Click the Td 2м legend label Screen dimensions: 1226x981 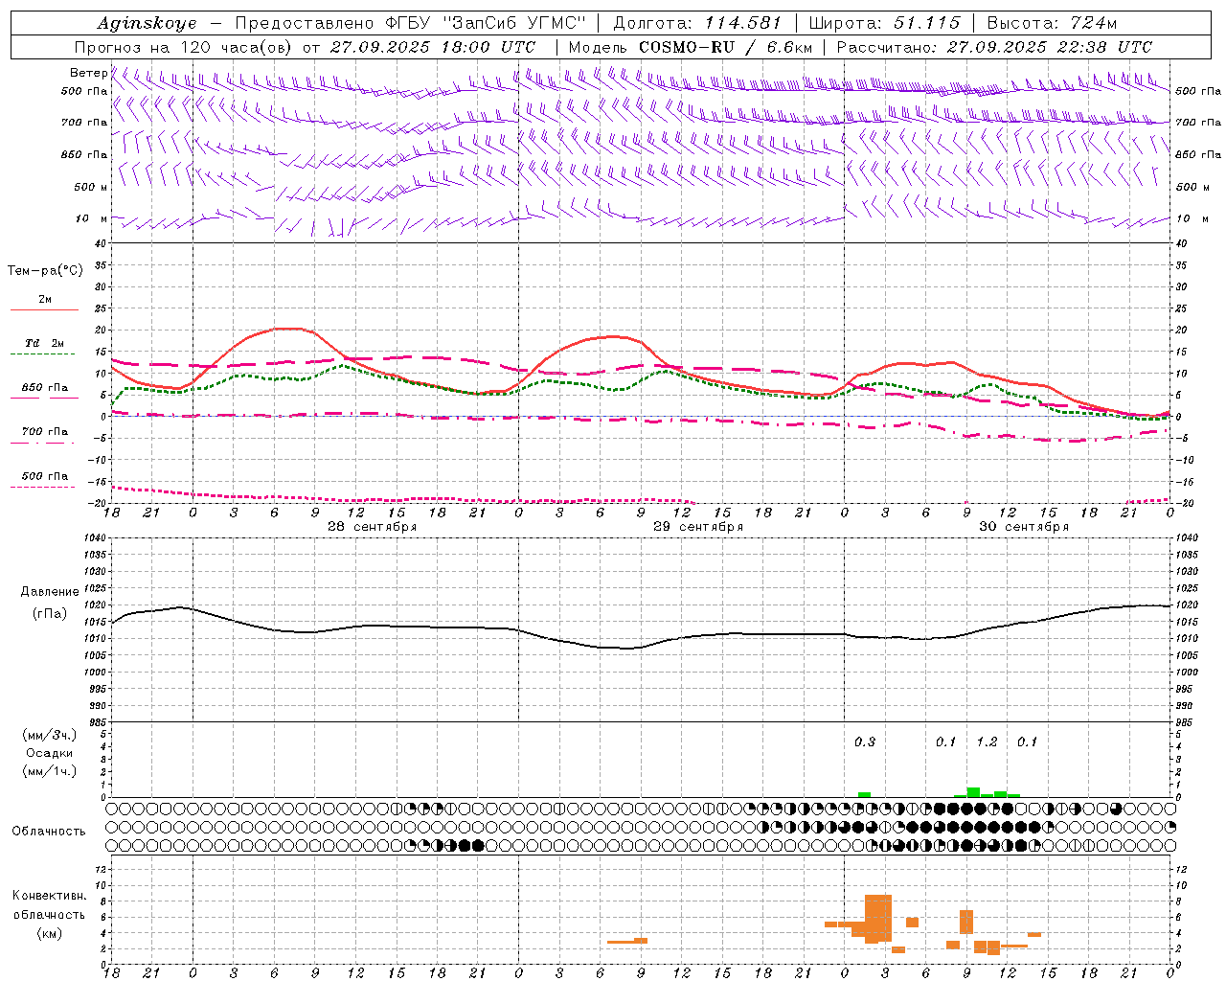[x=45, y=343]
